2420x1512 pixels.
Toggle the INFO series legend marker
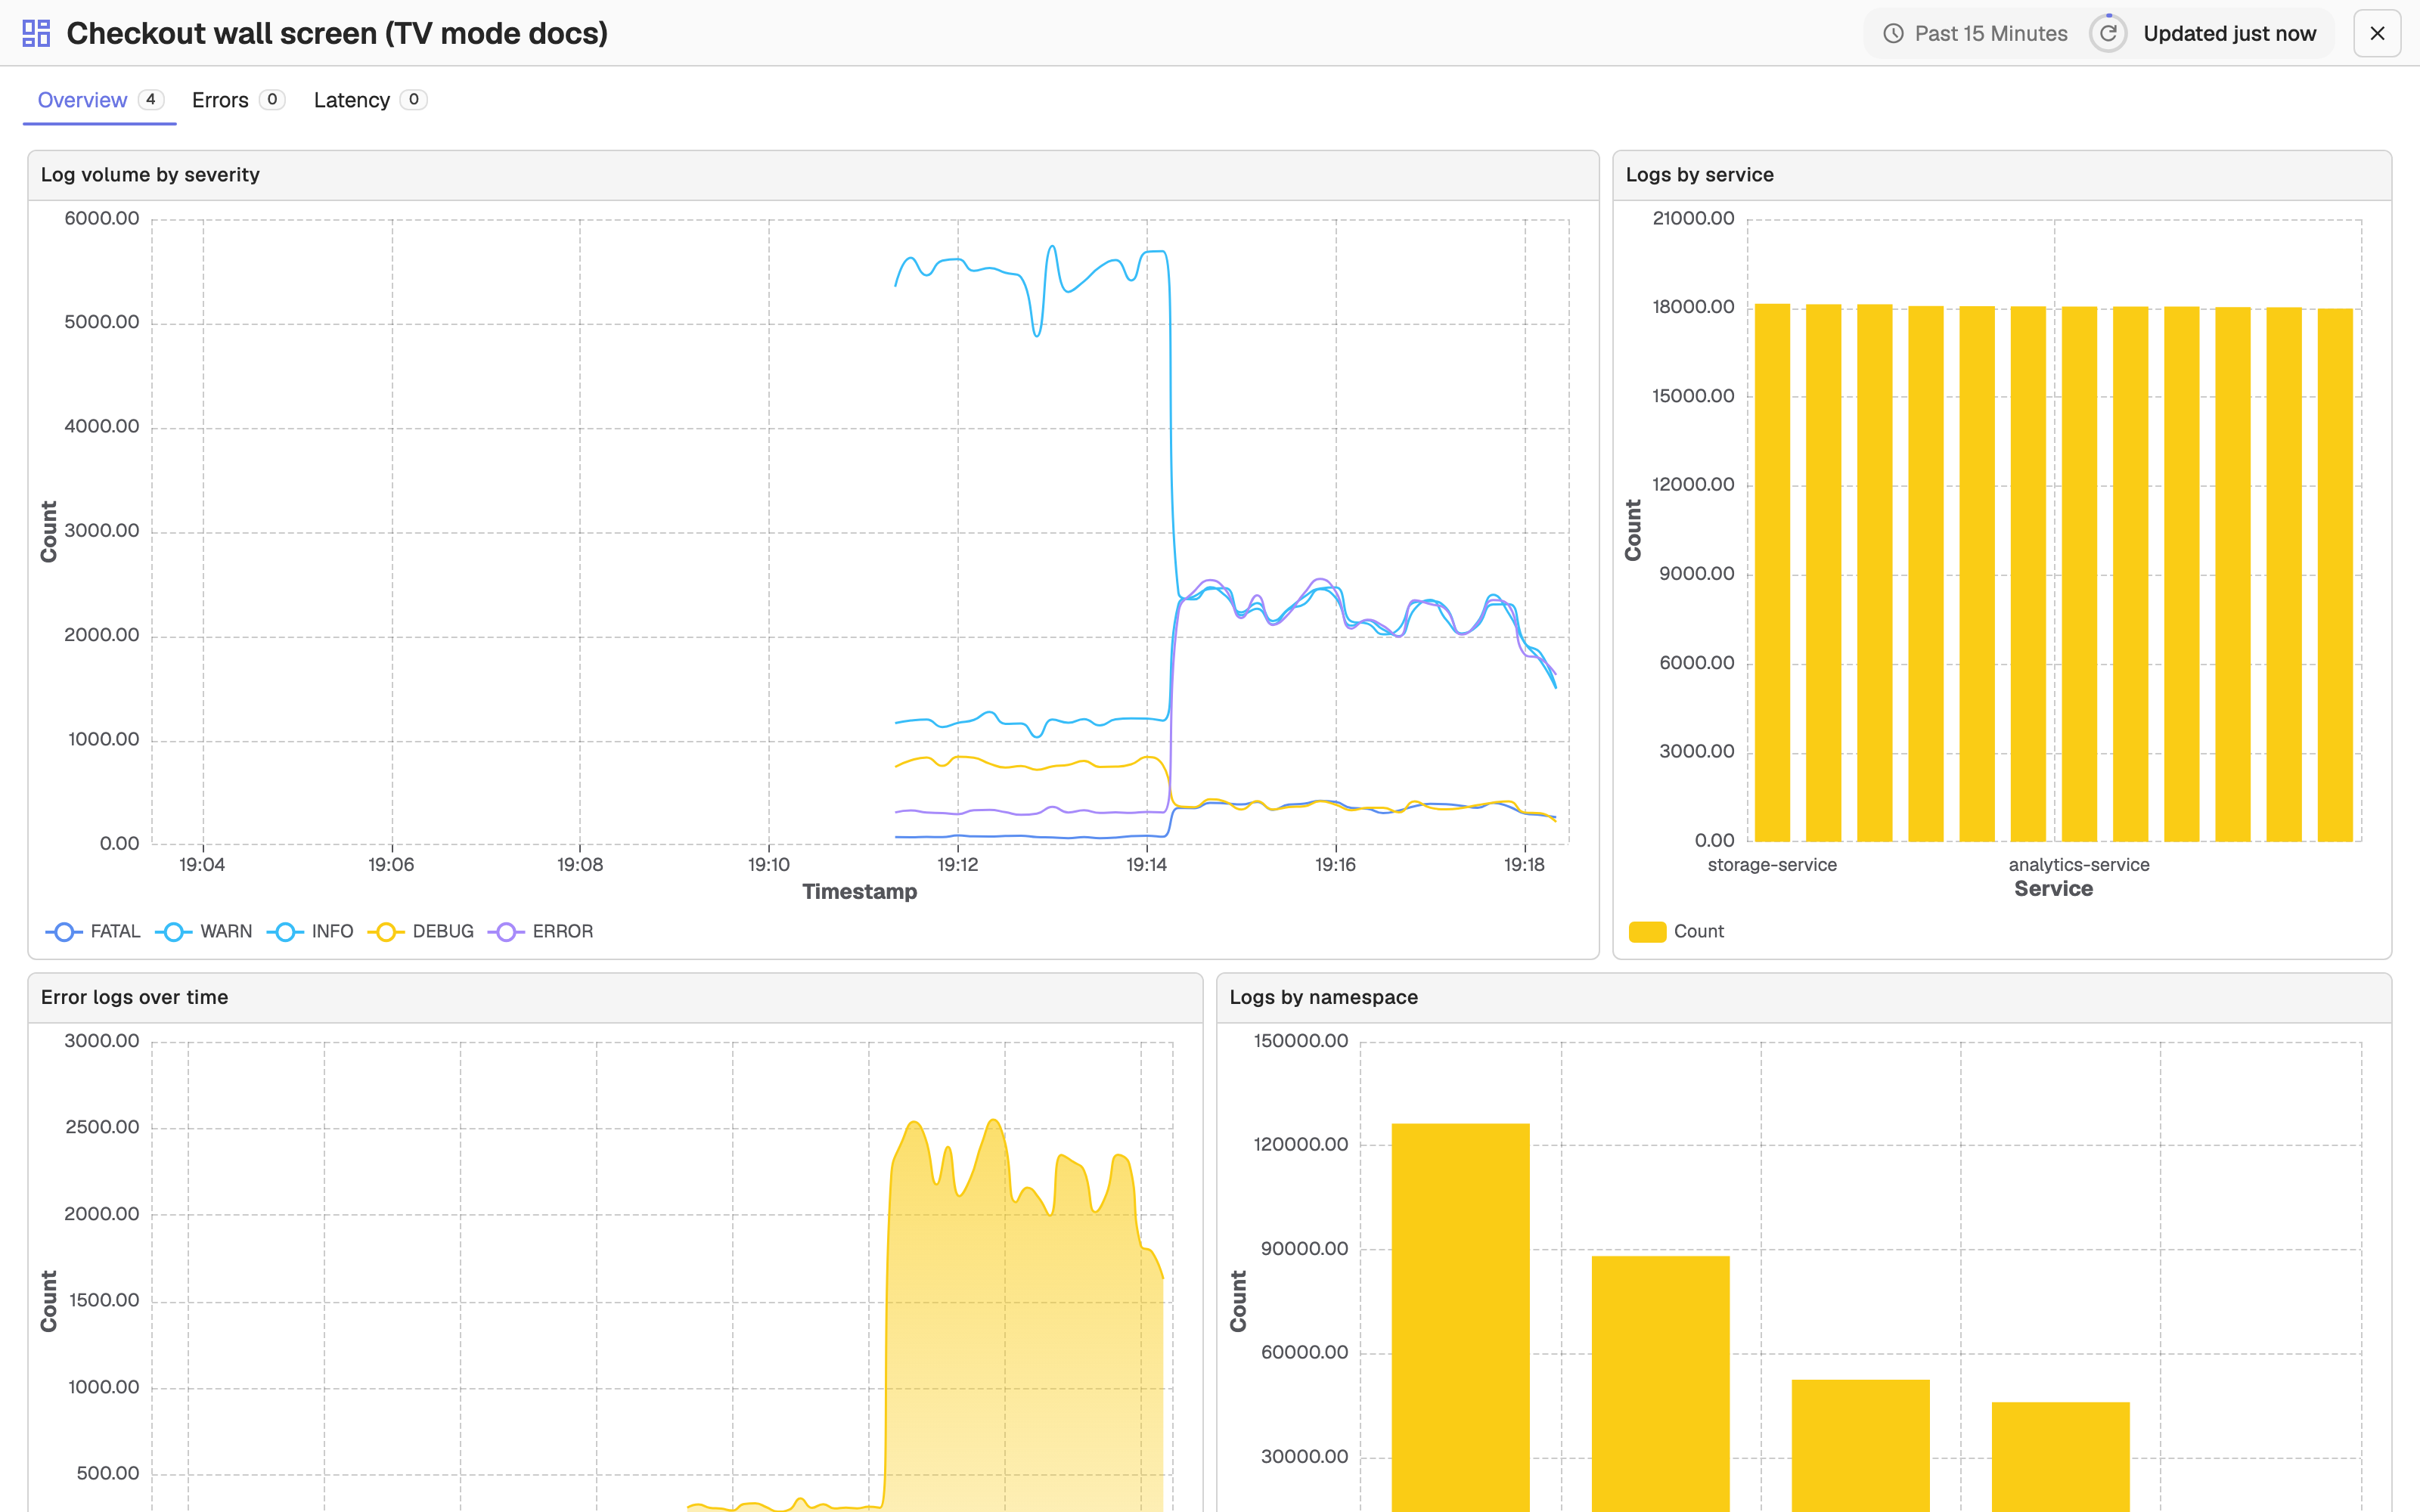[285, 931]
